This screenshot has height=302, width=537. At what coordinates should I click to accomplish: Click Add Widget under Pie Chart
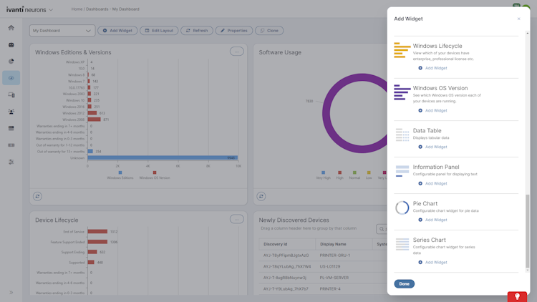click(x=432, y=220)
